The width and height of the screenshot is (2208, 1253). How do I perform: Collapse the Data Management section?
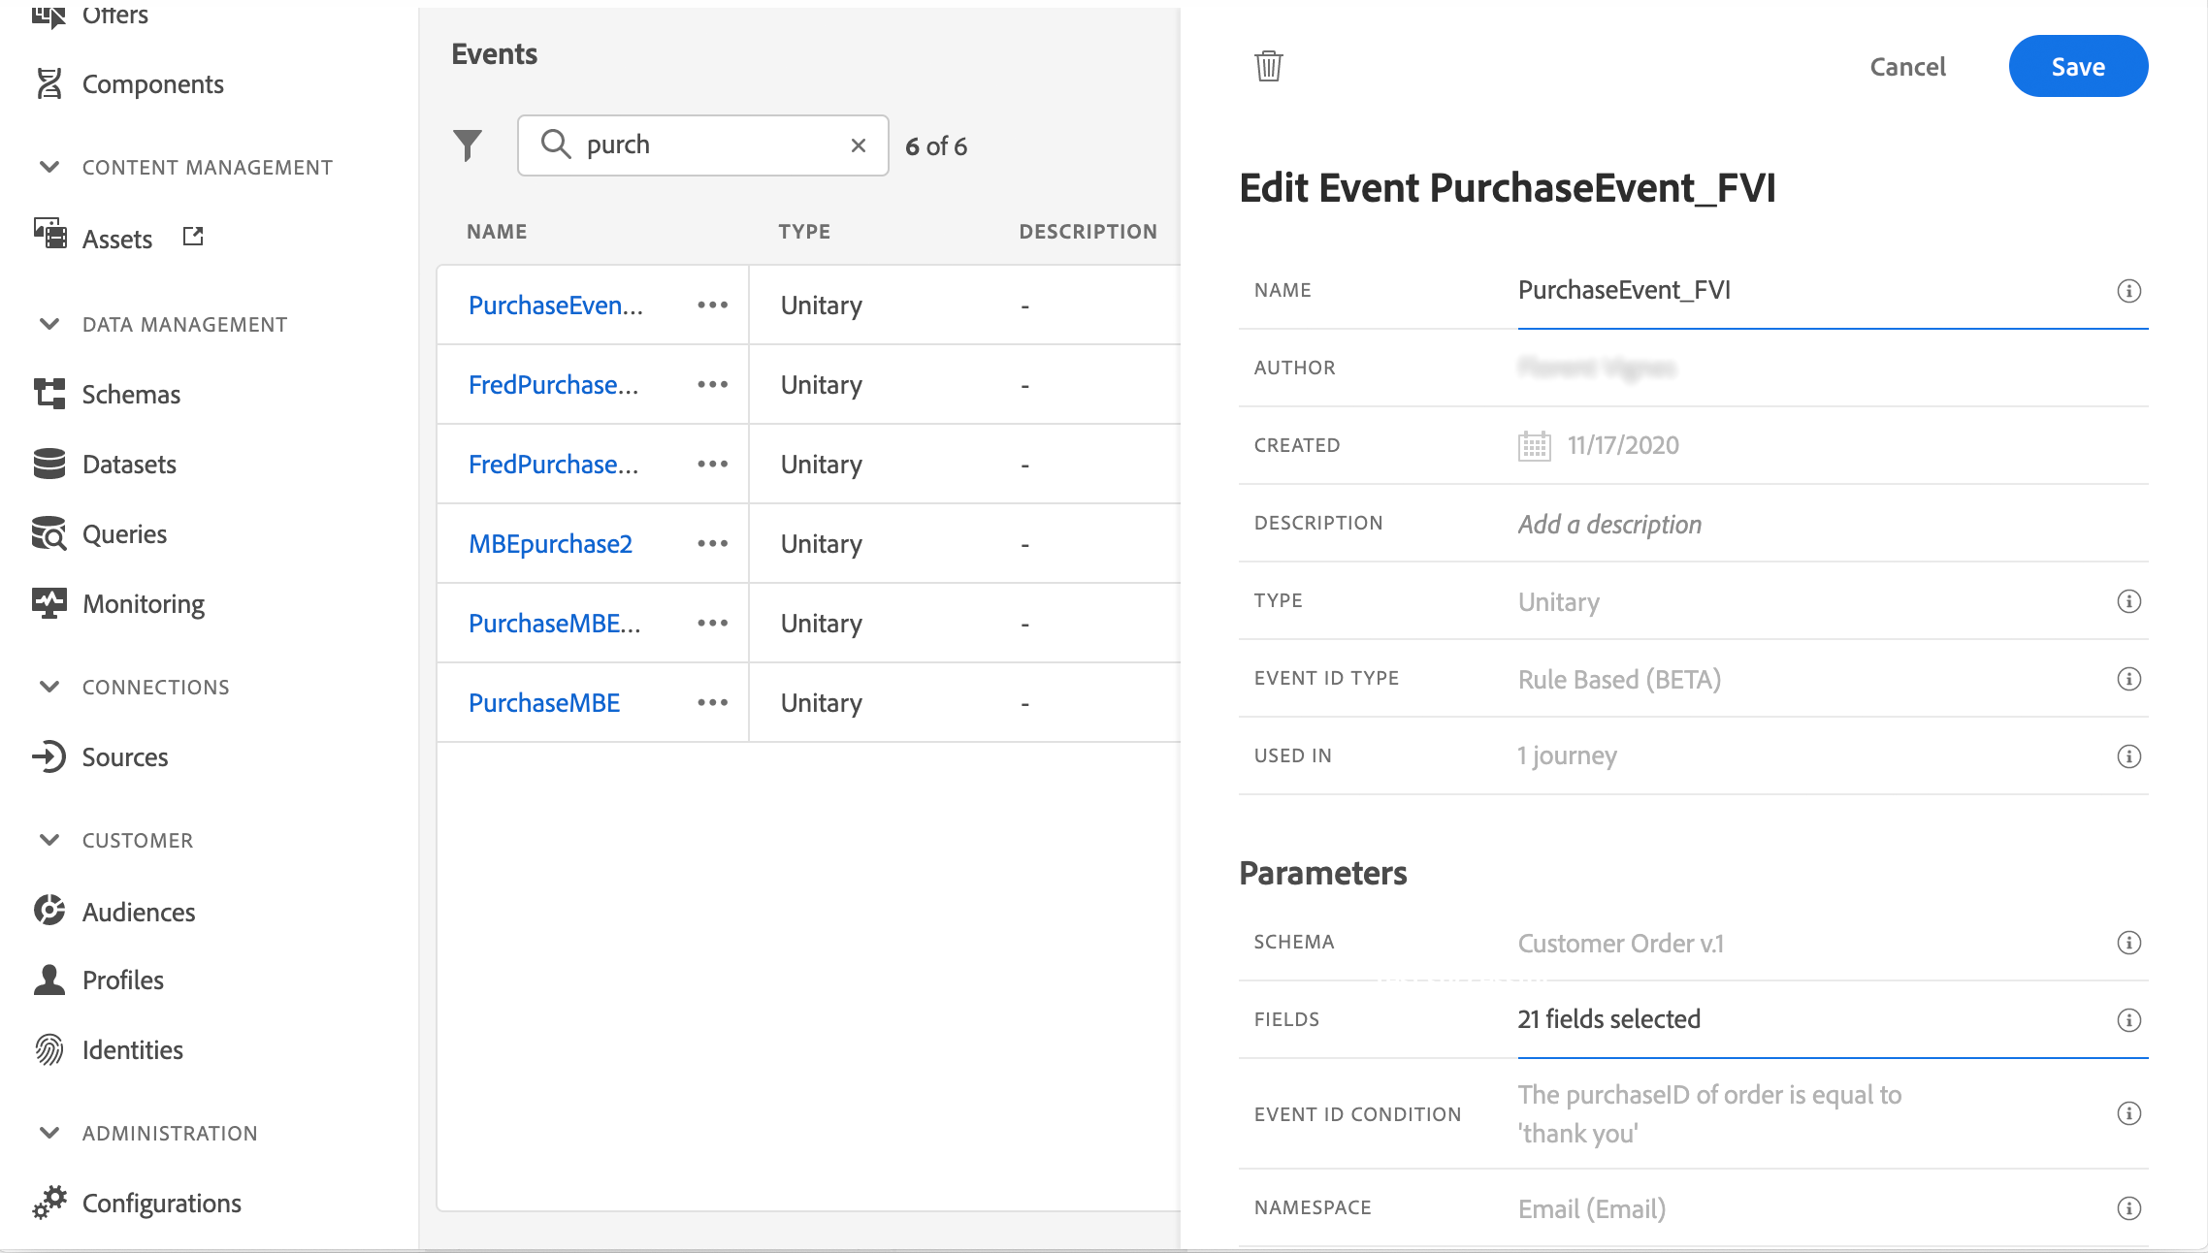[49, 324]
